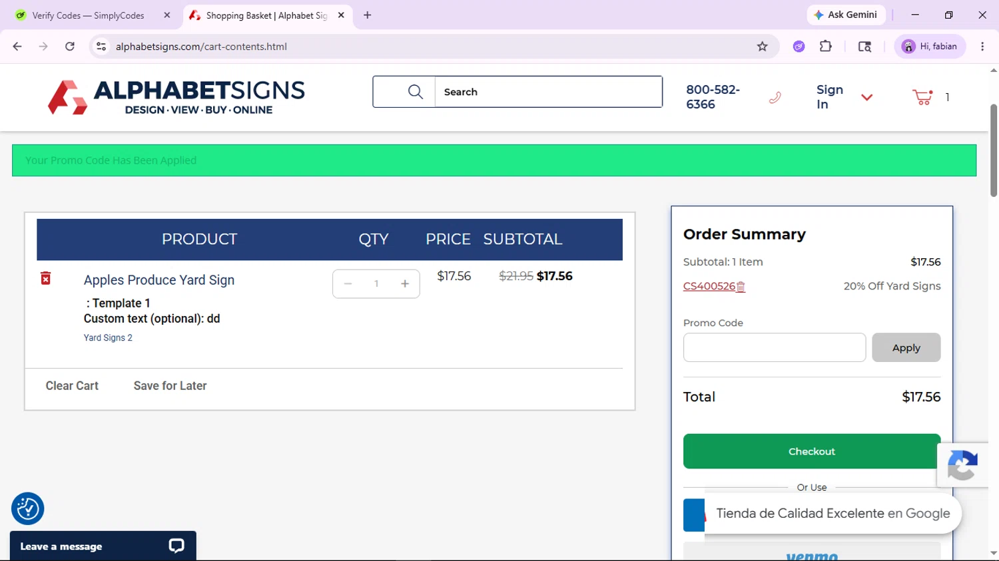Image resolution: width=999 pixels, height=561 pixels.
Task: Click Ask Gemini button
Action: [x=846, y=15]
